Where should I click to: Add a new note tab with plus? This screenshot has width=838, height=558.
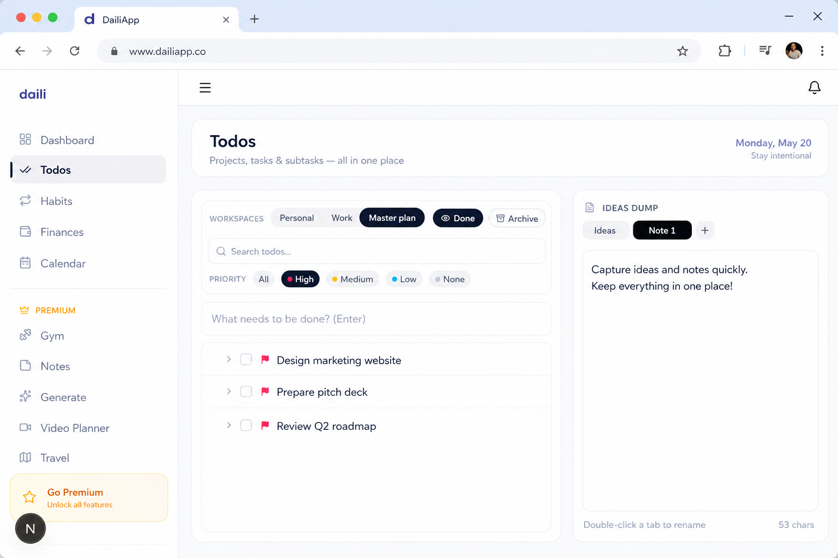pos(705,231)
